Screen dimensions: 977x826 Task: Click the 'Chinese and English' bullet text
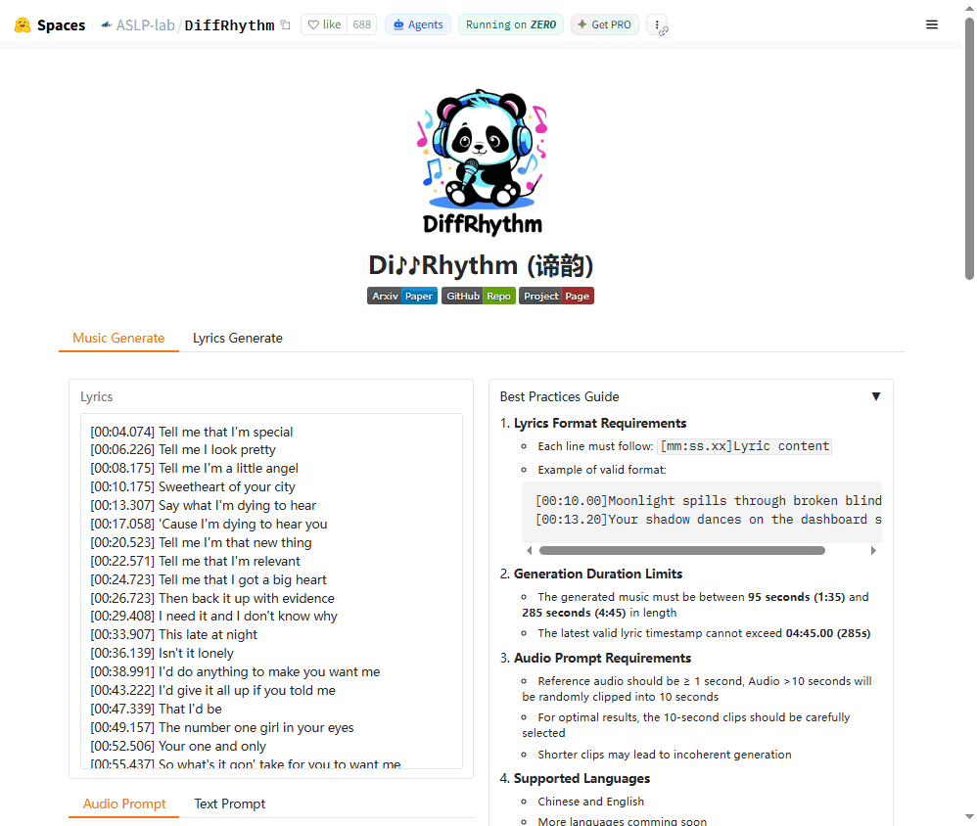pyautogui.click(x=591, y=802)
